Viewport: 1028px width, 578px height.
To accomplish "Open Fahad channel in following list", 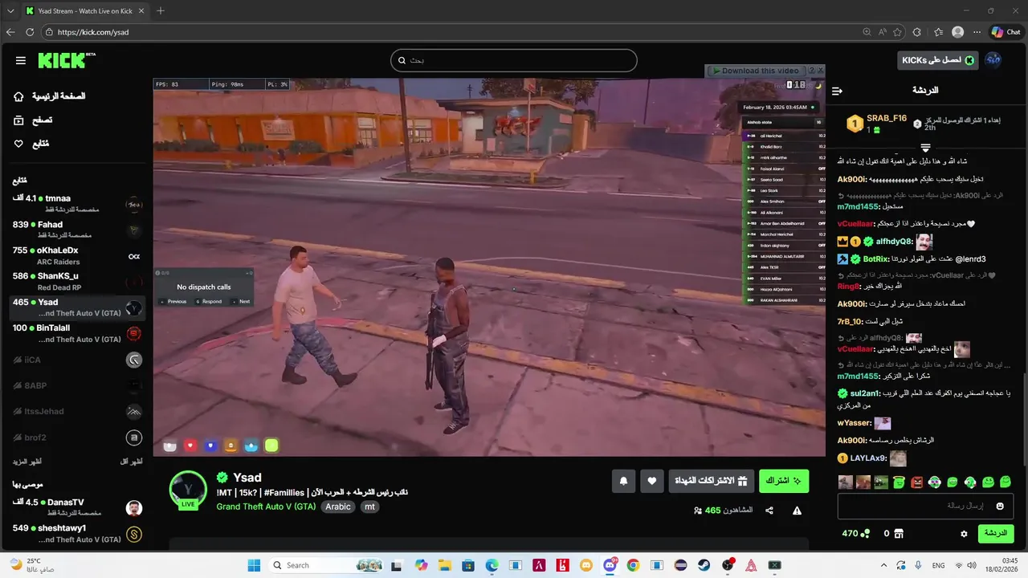I will [76, 230].
